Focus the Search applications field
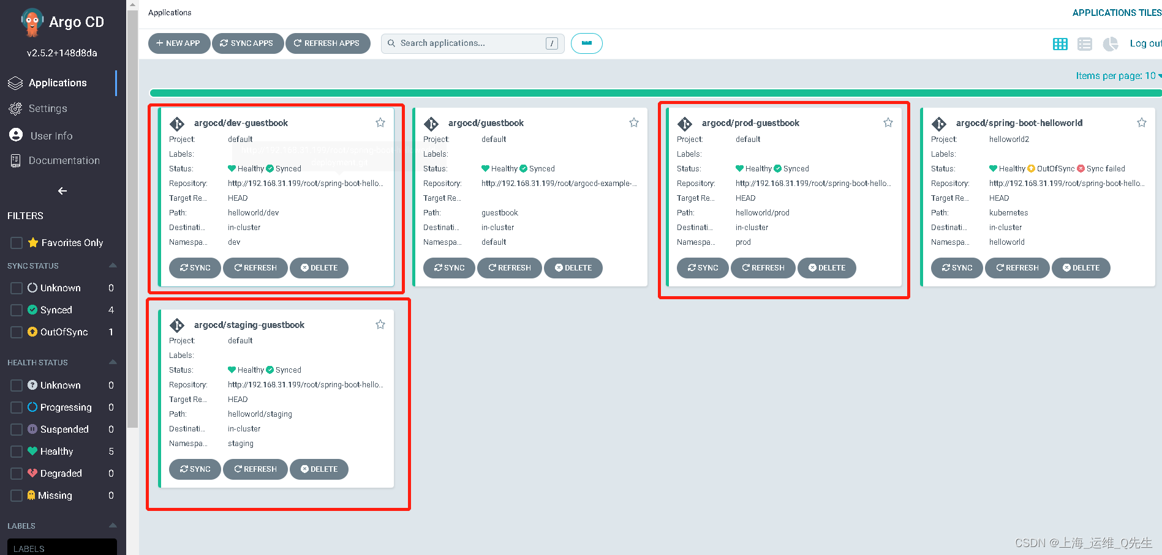 [x=473, y=43]
